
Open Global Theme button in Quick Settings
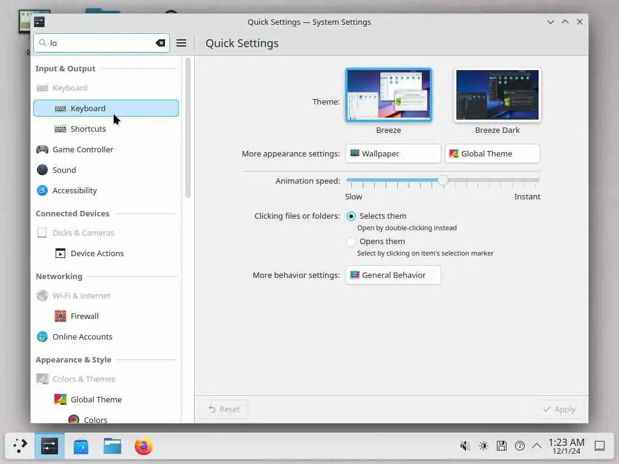pos(492,153)
